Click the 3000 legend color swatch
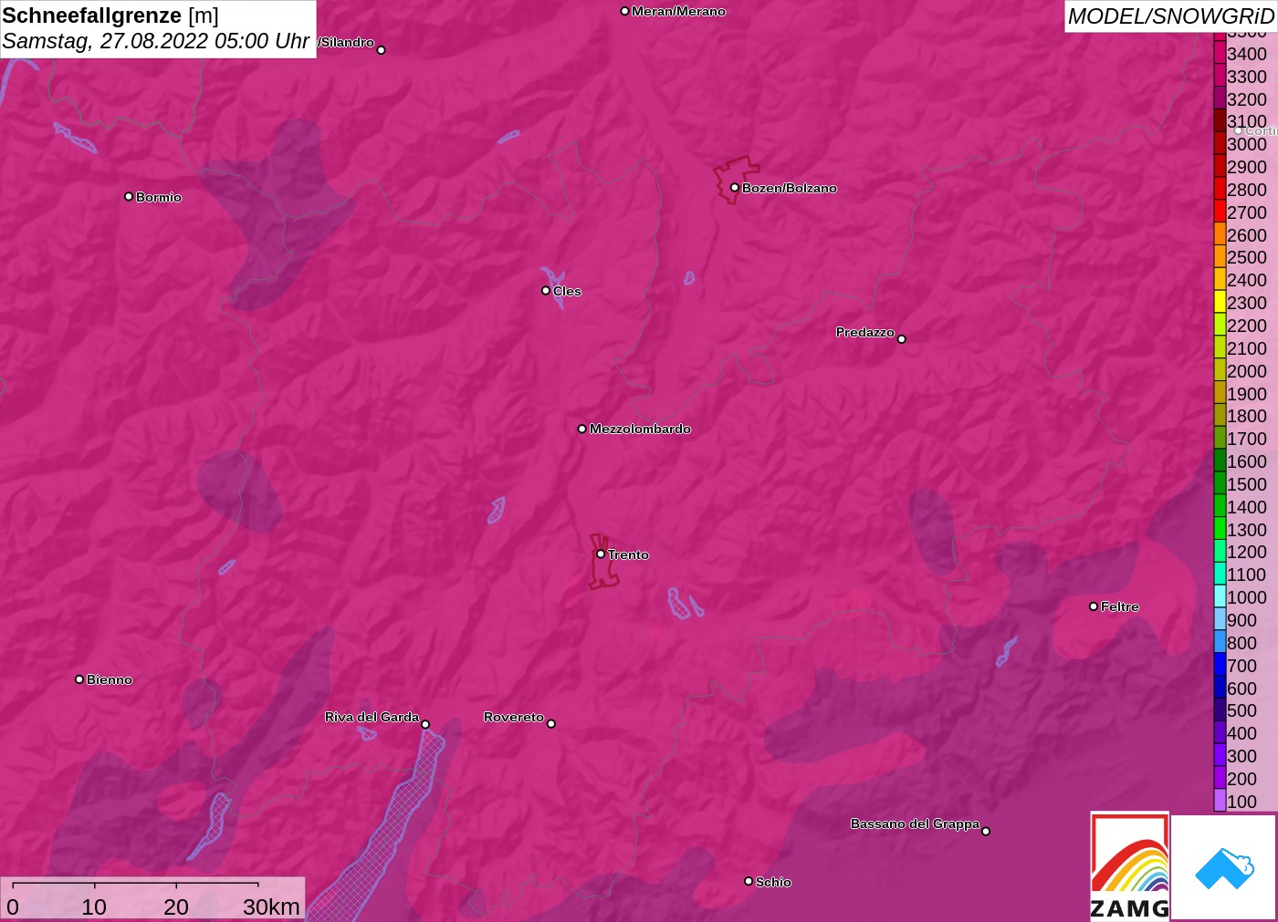 coord(1220,143)
